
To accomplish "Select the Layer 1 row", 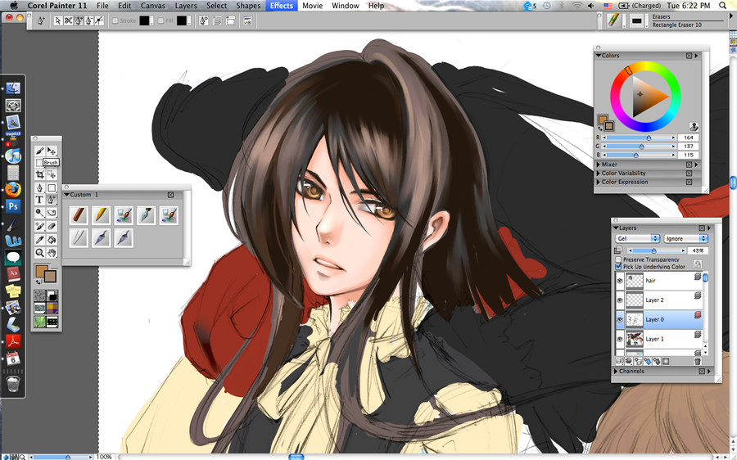I will click(x=659, y=339).
